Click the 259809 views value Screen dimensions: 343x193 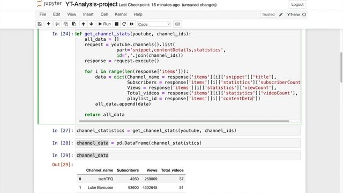tap(151, 179)
